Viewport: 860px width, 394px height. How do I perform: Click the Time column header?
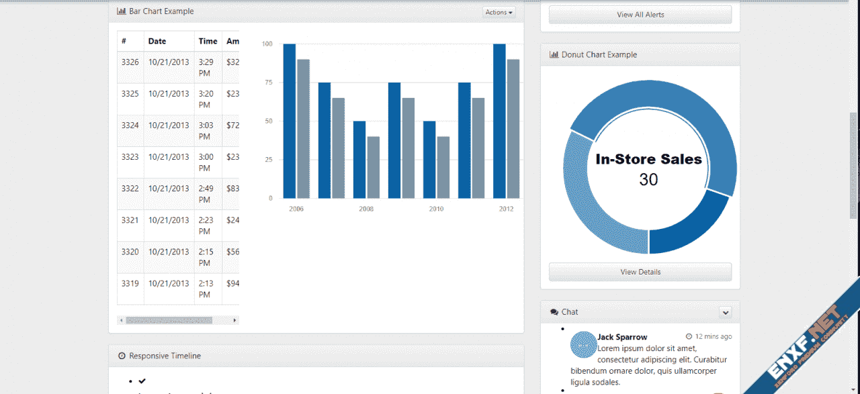208,41
